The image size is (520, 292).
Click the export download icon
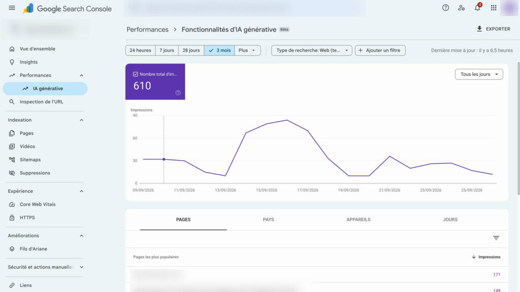pos(479,29)
